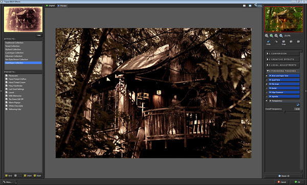Click the Snap snapshot icon
Viewport: 307px width, 185px height.
283,42
